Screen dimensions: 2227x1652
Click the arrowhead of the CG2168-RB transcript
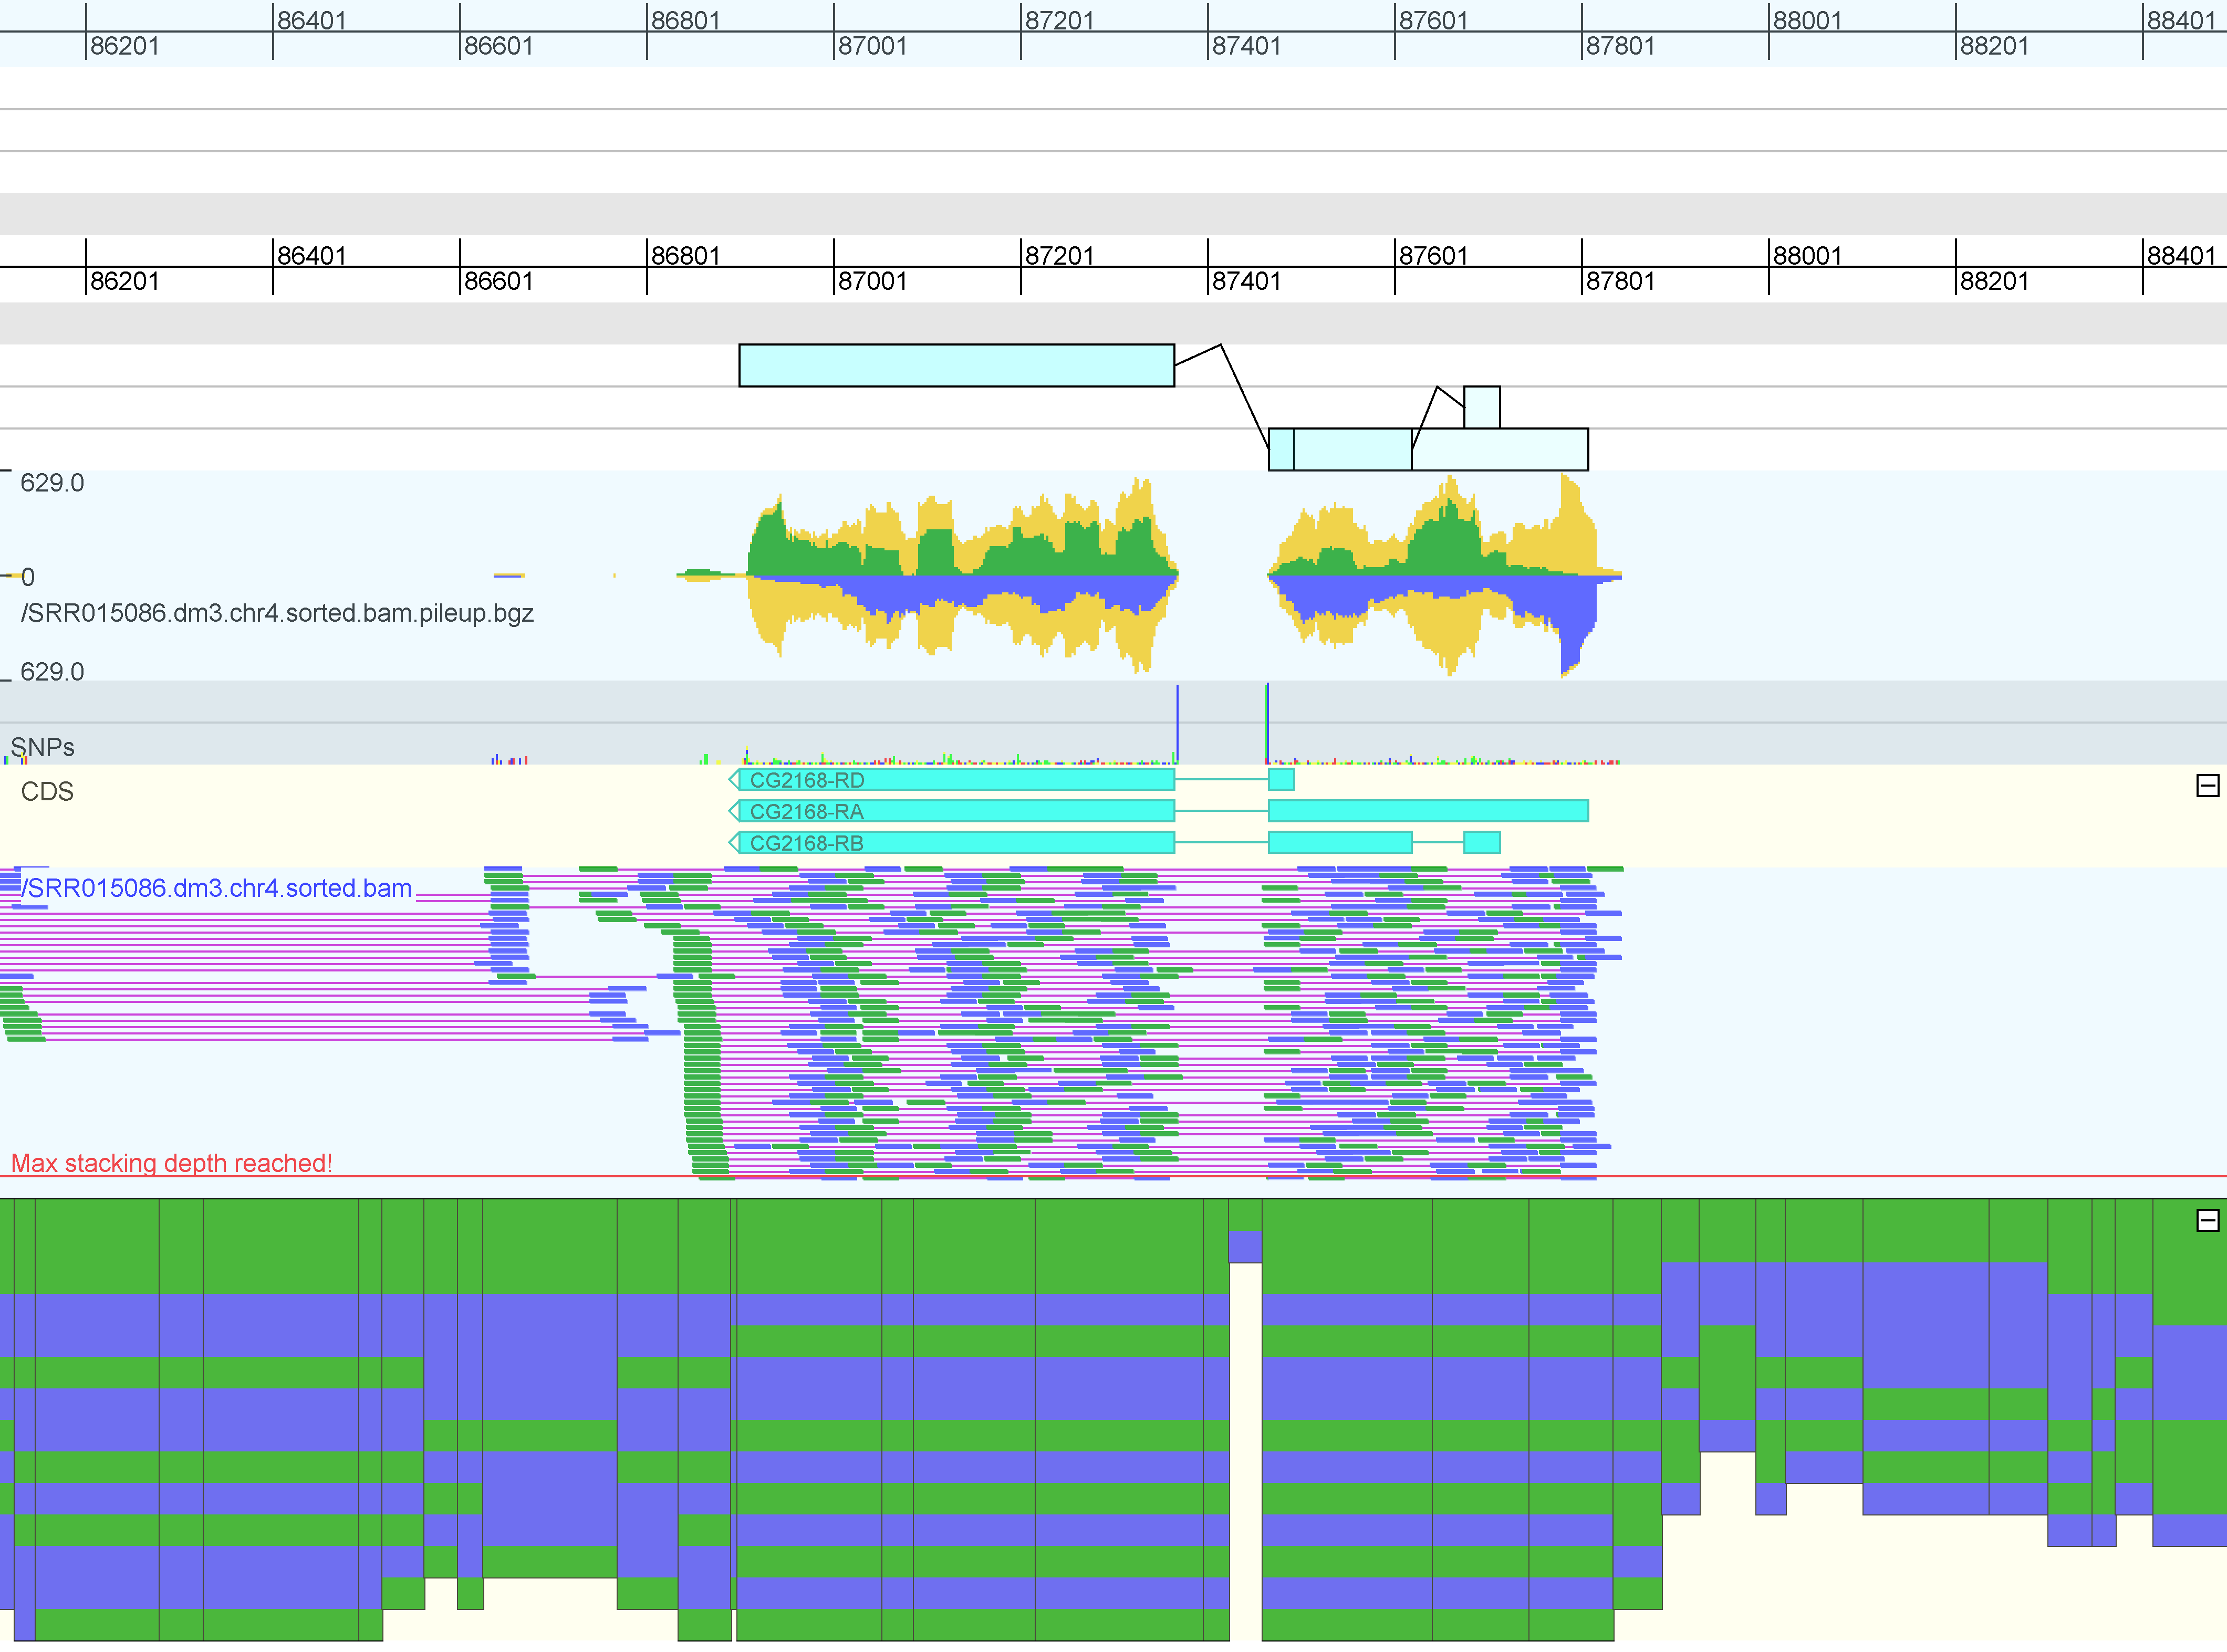(734, 843)
